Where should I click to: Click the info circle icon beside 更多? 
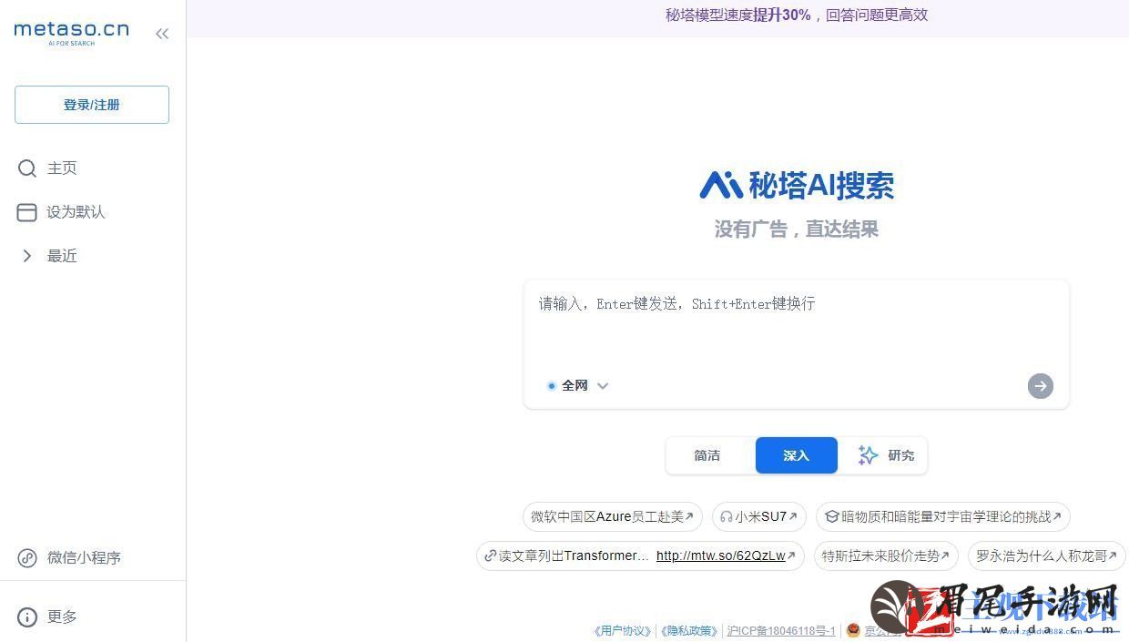point(27,617)
